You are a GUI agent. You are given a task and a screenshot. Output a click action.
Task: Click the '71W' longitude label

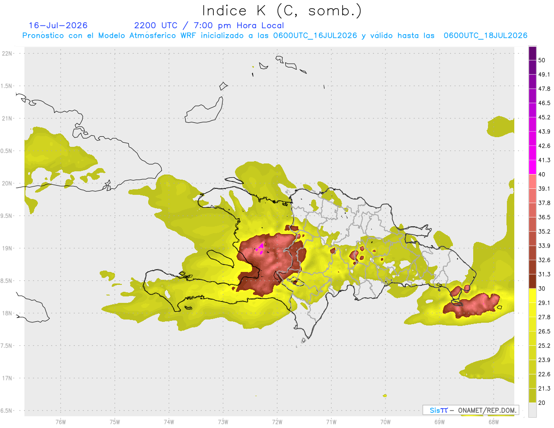pyautogui.click(x=331, y=422)
